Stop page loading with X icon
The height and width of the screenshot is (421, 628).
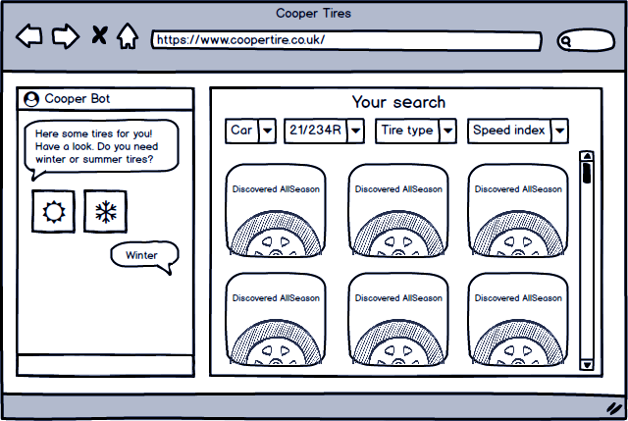pyautogui.click(x=99, y=35)
